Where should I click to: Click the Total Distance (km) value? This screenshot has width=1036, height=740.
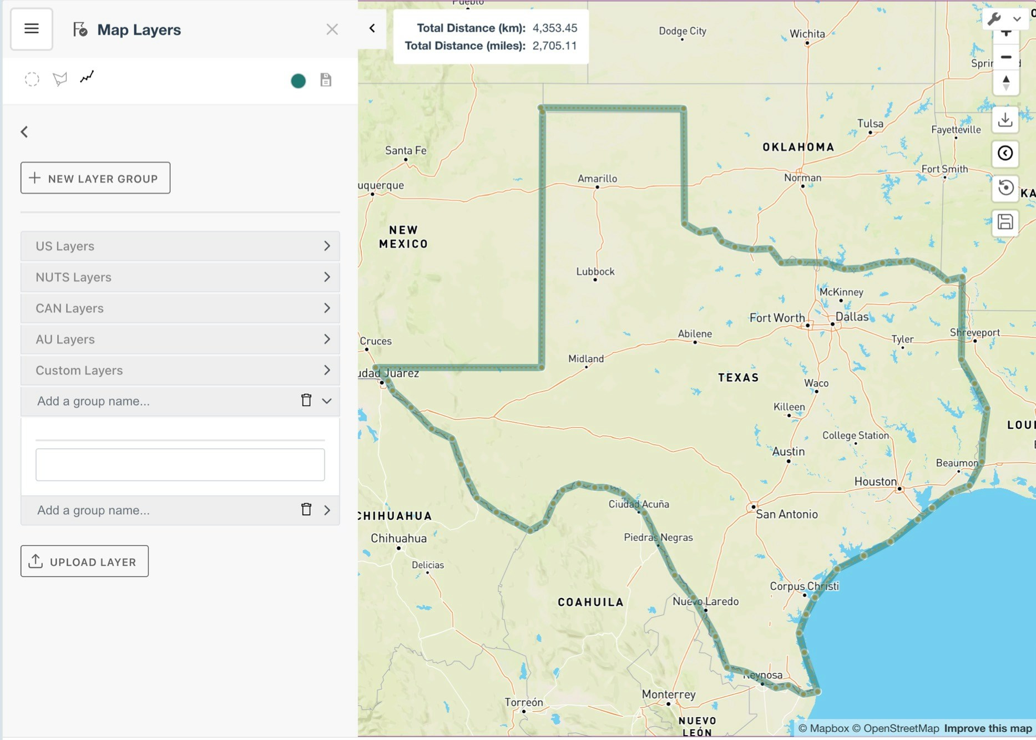[555, 28]
